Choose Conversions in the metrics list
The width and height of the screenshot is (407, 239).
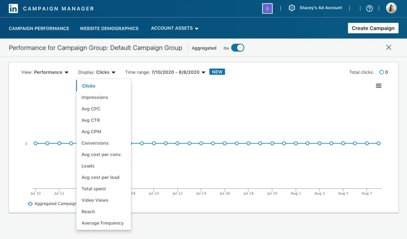point(95,143)
